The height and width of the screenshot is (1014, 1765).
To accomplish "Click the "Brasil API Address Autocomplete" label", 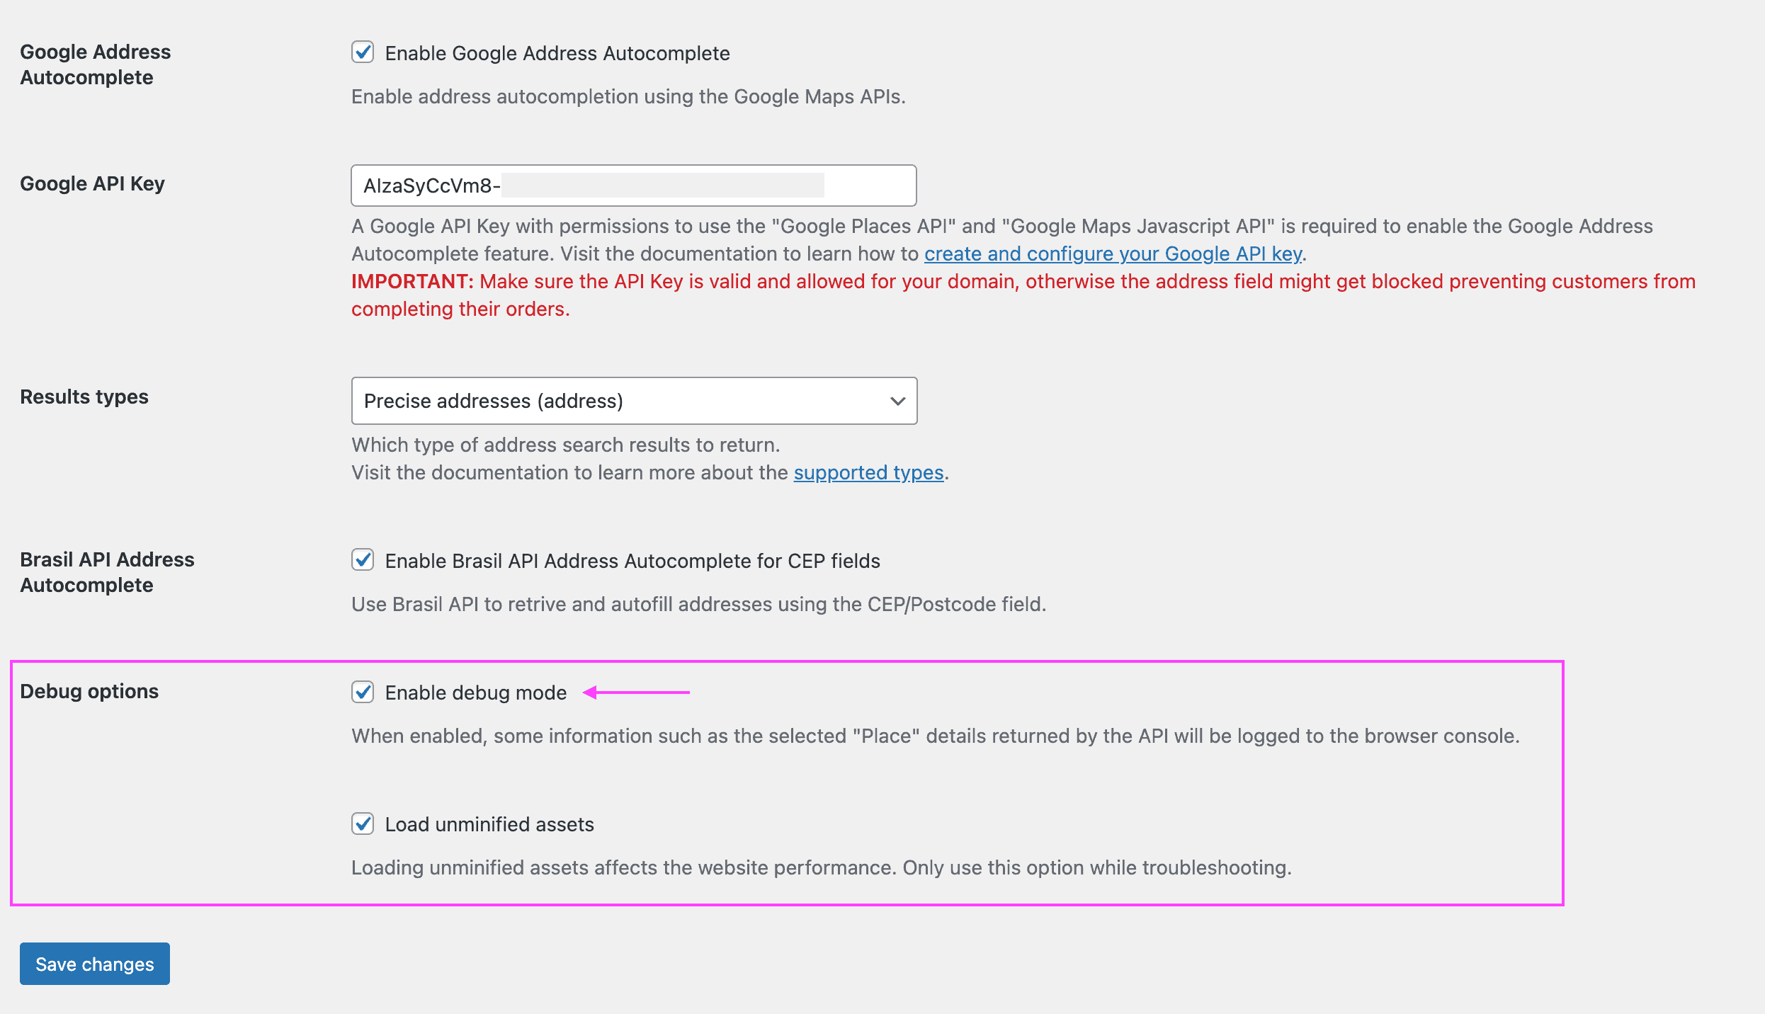I will (107, 571).
